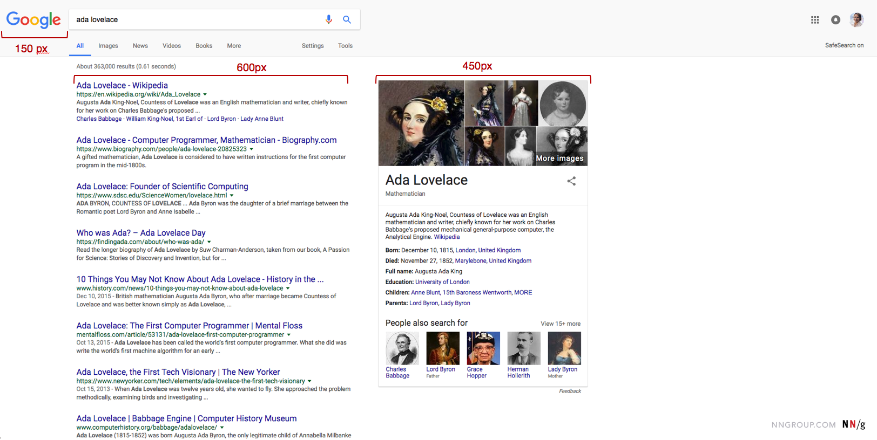Open the Ada Lovelace - Wikipedia result
The height and width of the screenshot is (440, 877).
122,85
